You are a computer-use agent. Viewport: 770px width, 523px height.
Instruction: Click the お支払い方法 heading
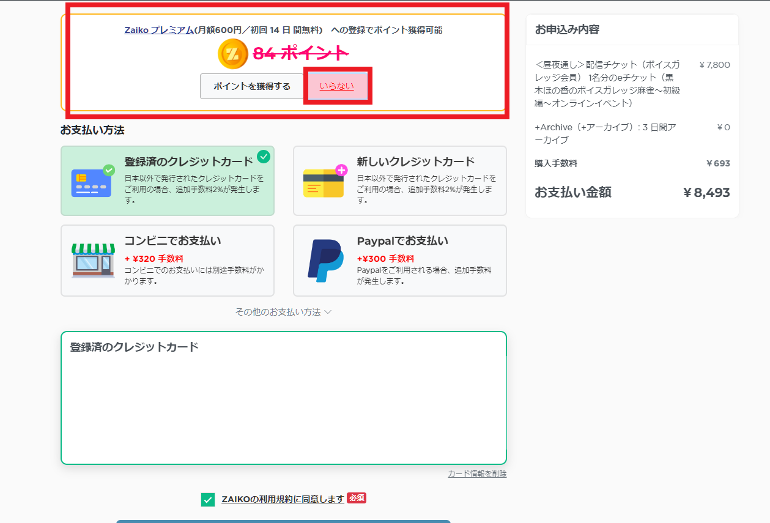pyautogui.click(x=92, y=130)
